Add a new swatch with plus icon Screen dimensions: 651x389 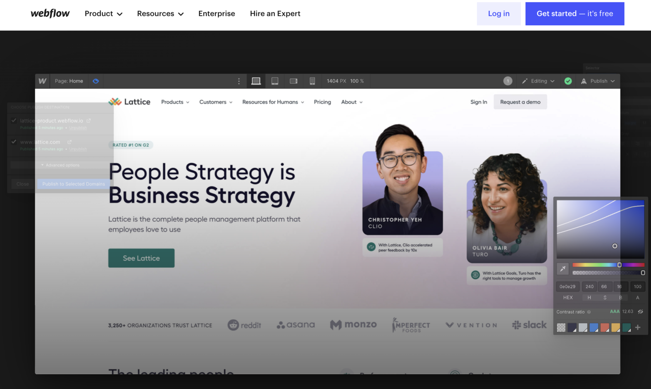click(638, 327)
